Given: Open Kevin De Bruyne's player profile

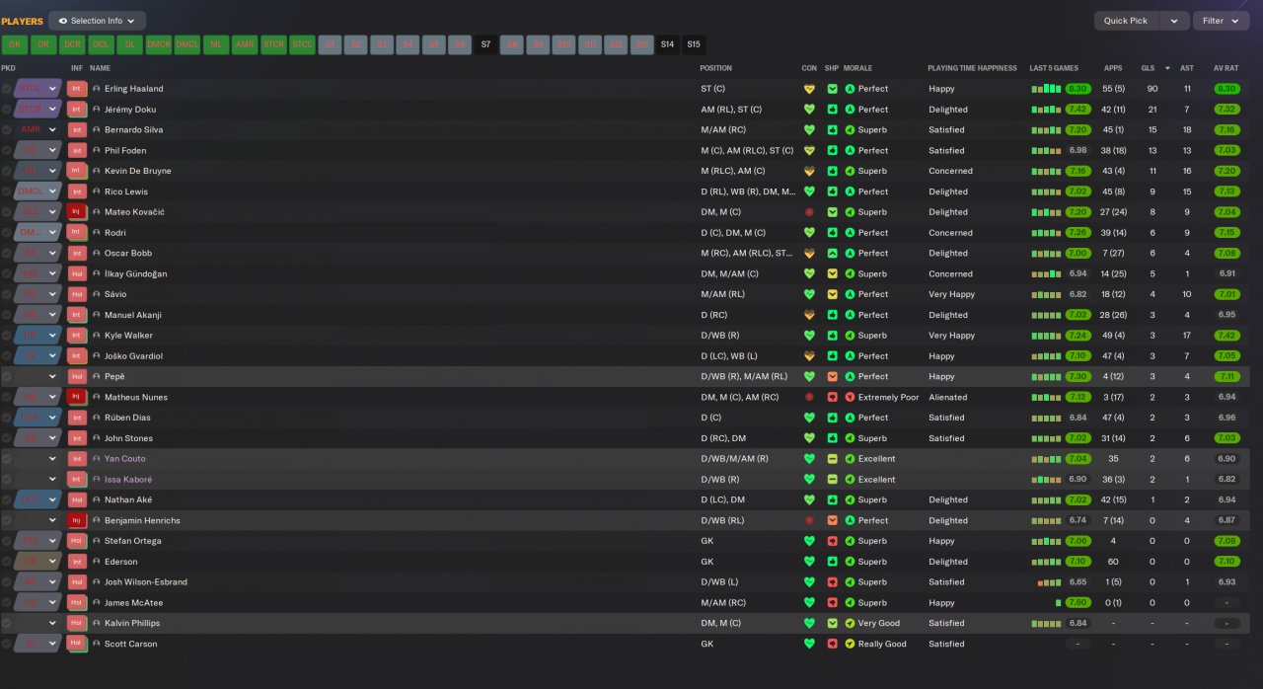Looking at the screenshot, I should tap(137, 171).
